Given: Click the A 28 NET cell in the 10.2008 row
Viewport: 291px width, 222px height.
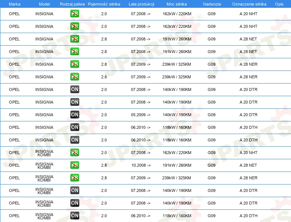Looking at the screenshot, I should point(248,165).
